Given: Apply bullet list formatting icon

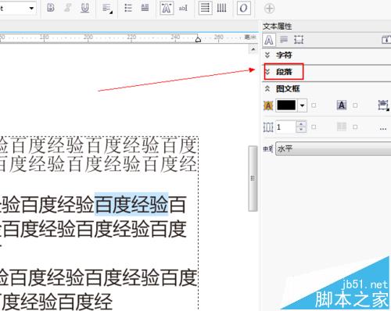Looking at the screenshot, I should tap(128, 8).
